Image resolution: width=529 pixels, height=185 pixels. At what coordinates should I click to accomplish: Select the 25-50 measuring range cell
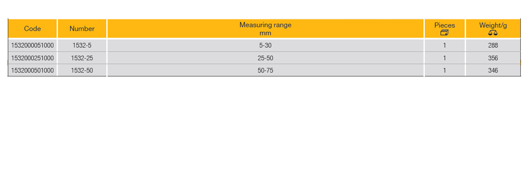265,58
